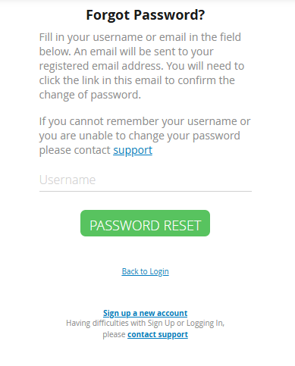Click the 'Forgot Password?' heading
Viewport: 295px width, 366px height.
click(146, 15)
